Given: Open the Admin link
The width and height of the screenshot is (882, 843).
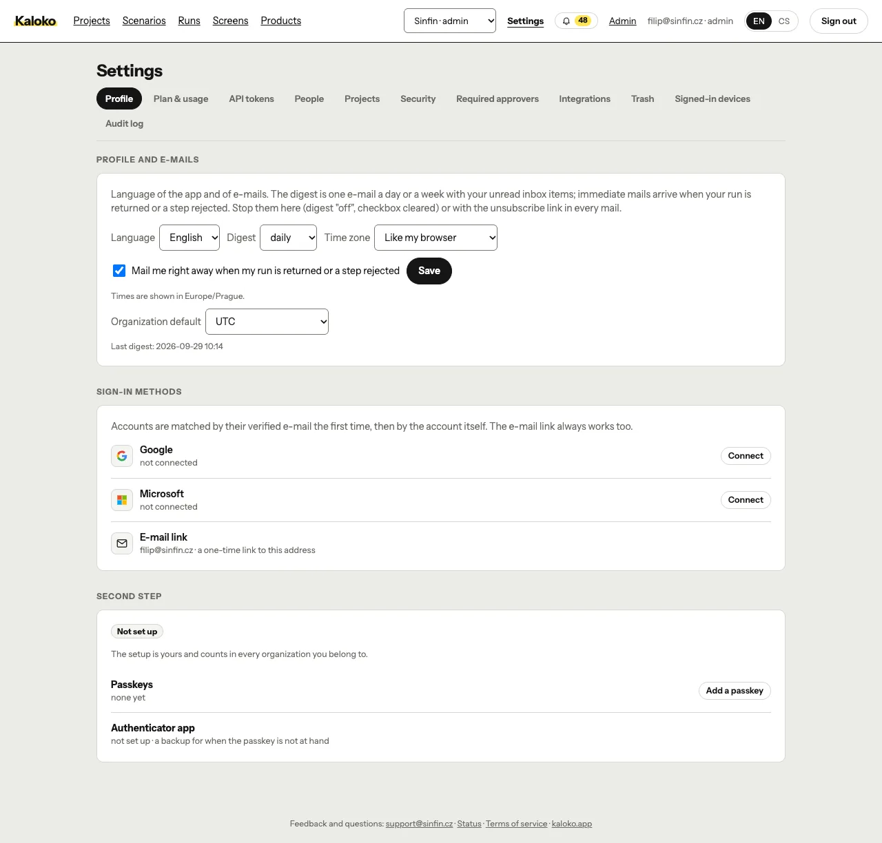Looking at the screenshot, I should click(622, 21).
